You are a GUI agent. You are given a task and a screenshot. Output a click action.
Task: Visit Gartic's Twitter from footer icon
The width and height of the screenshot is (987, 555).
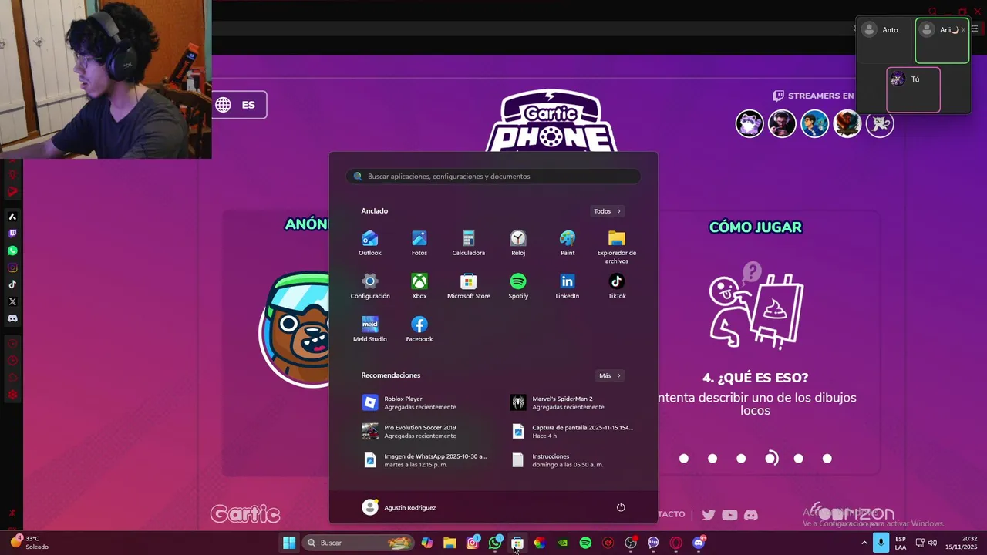pos(709,515)
